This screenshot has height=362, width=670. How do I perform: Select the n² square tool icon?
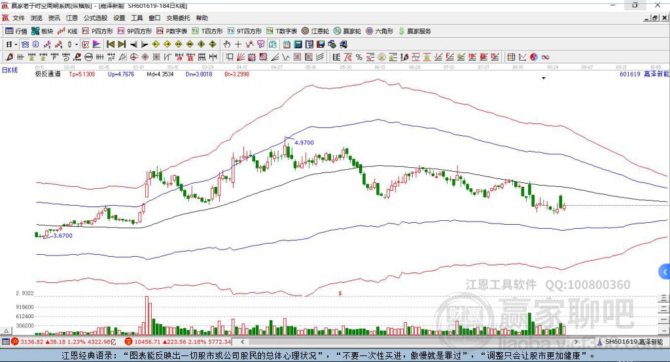pos(111,57)
